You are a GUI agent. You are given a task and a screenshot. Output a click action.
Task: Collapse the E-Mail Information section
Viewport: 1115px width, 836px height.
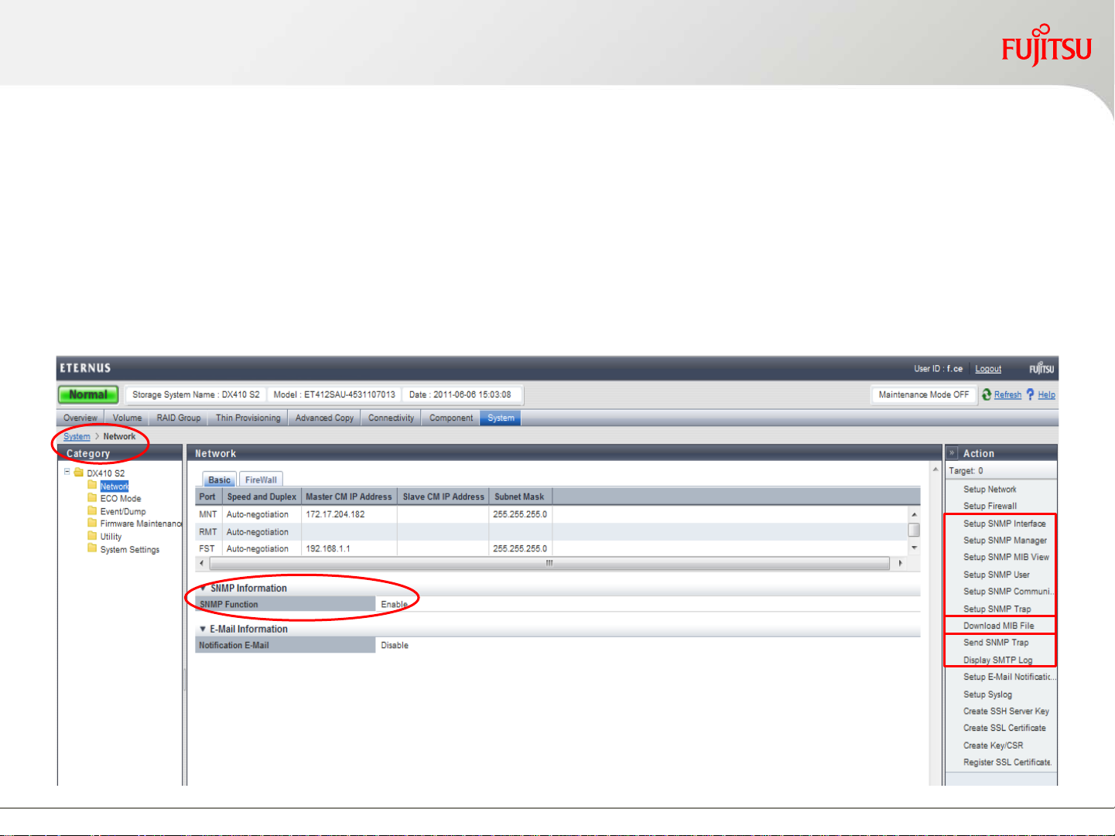203,630
